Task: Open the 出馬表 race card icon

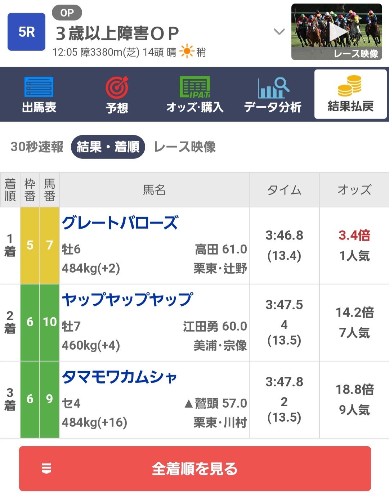Action: coord(39,87)
